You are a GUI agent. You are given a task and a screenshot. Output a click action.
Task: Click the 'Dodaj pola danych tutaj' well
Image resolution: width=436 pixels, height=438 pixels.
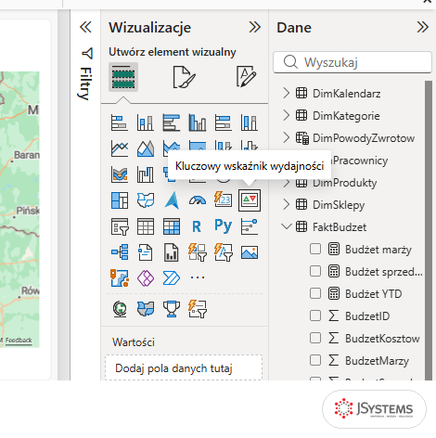[184, 367]
